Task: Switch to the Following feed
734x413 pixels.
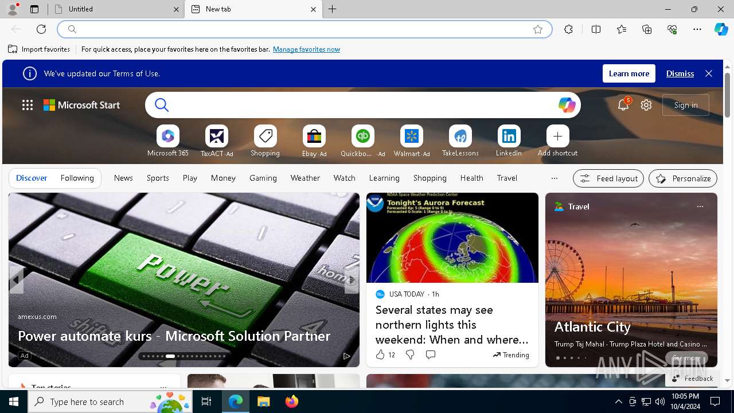Action: 77,178
